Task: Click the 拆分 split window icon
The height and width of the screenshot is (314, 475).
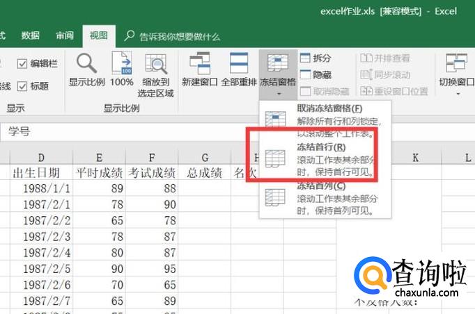Action: click(x=306, y=58)
